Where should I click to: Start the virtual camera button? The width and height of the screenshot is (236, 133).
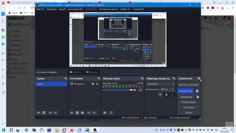tap(186, 97)
